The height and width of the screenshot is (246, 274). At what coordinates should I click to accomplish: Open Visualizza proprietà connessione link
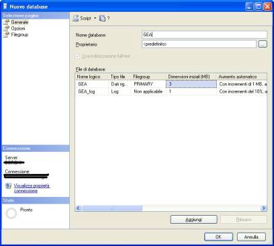(32, 188)
